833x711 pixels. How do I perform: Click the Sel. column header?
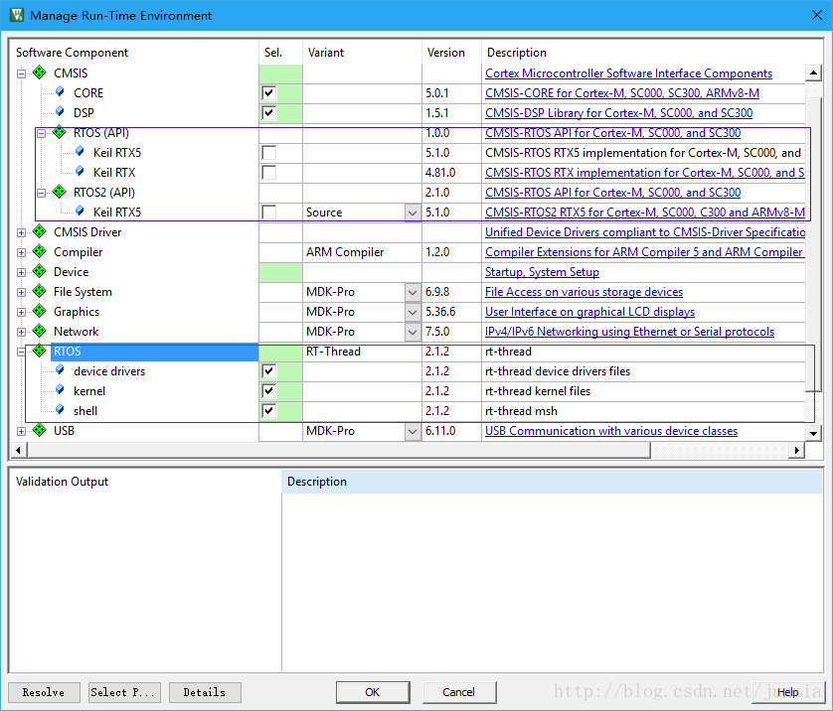click(x=280, y=53)
